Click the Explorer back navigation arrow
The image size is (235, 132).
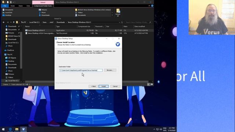4,22
